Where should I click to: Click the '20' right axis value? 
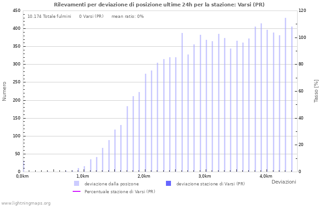tap(301, 145)
